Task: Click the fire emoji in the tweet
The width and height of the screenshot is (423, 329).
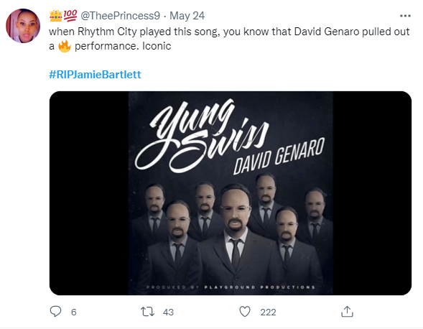Action: pyautogui.click(x=65, y=46)
